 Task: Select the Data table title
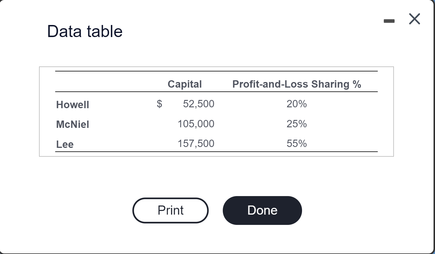click(x=85, y=31)
